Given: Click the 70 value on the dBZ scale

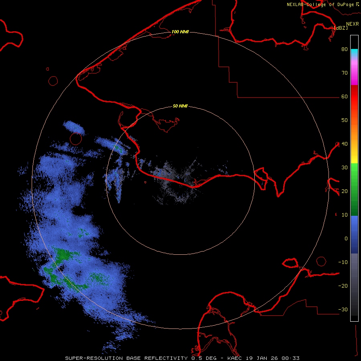Looking at the screenshot, I should [x=345, y=73].
